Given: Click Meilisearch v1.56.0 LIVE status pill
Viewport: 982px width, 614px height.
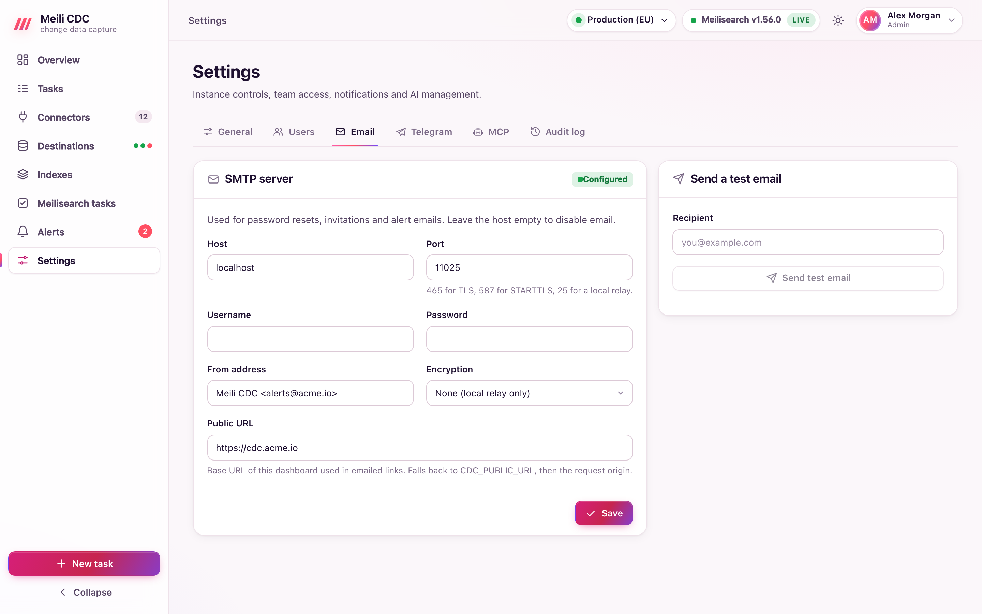Looking at the screenshot, I should pos(751,20).
